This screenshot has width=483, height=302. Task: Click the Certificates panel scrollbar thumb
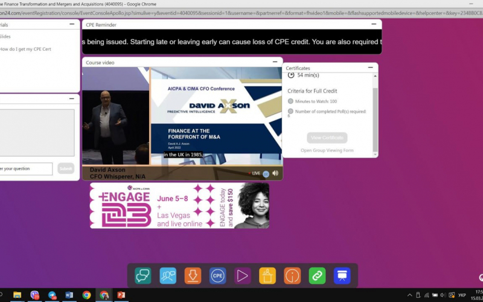(x=375, y=118)
